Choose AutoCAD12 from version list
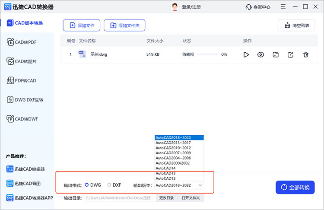 click(x=179, y=178)
